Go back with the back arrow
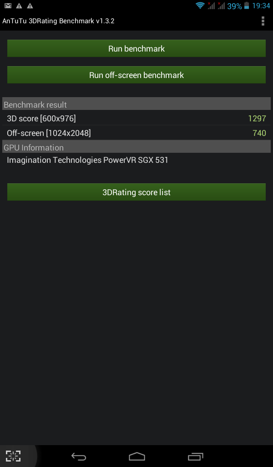The height and width of the screenshot is (467, 273). click(79, 456)
